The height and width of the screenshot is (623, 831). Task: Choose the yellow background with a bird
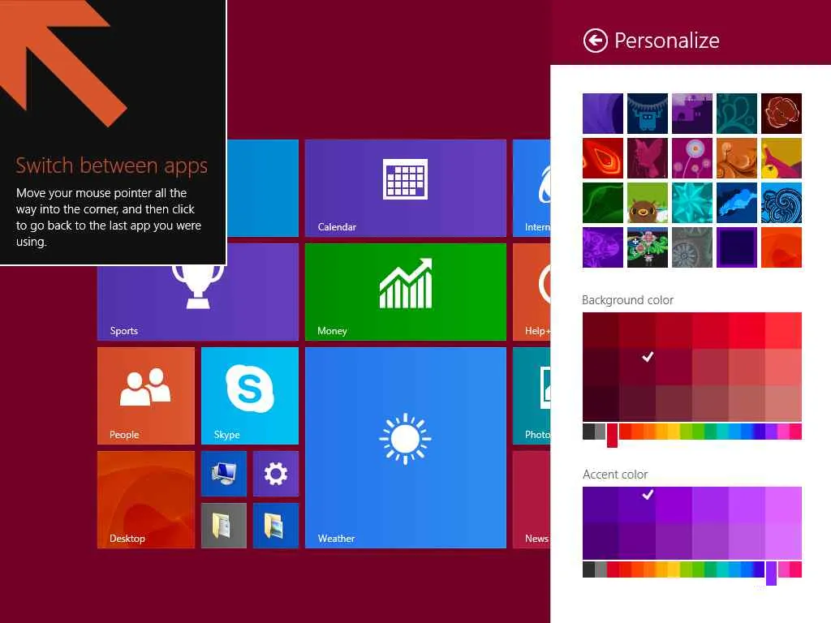click(781, 158)
